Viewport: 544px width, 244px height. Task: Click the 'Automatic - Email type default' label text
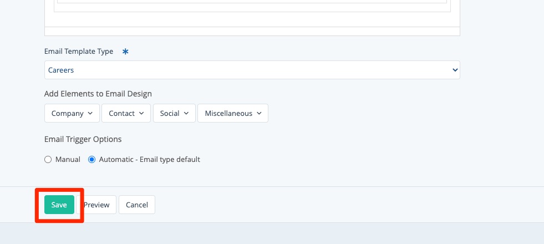[x=149, y=160]
